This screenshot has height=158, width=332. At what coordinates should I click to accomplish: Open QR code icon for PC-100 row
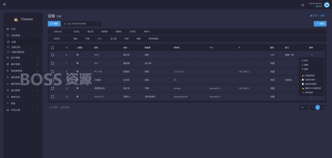(x=78, y=71)
